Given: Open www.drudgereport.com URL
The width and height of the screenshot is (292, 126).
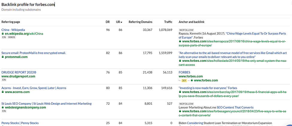Looking at the screenshot, I should pos(18,76).
